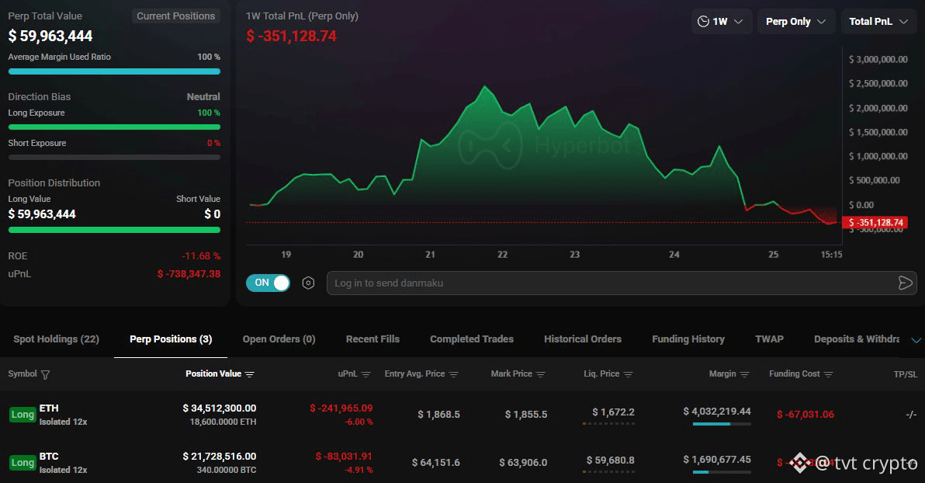Click the clock icon in 1W selector
This screenshot has width=925, height=483.
[703, 21]
